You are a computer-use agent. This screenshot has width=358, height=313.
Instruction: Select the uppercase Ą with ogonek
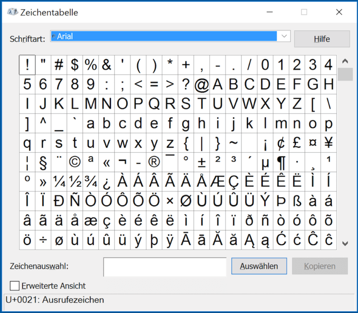pyautogui.click(x=249, y=240)
